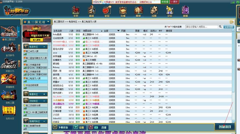The image size is (240, 134).
Task: Open the 客服 customer service icon
Action: coord(185,11)
